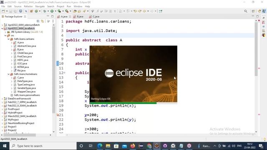This screenshot has width=267, height=150.
Task: Open the File menu
Action: pos(3,6)
